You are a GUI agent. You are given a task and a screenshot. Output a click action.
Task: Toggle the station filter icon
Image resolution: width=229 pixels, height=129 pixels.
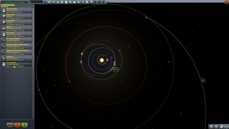(70, 2)
